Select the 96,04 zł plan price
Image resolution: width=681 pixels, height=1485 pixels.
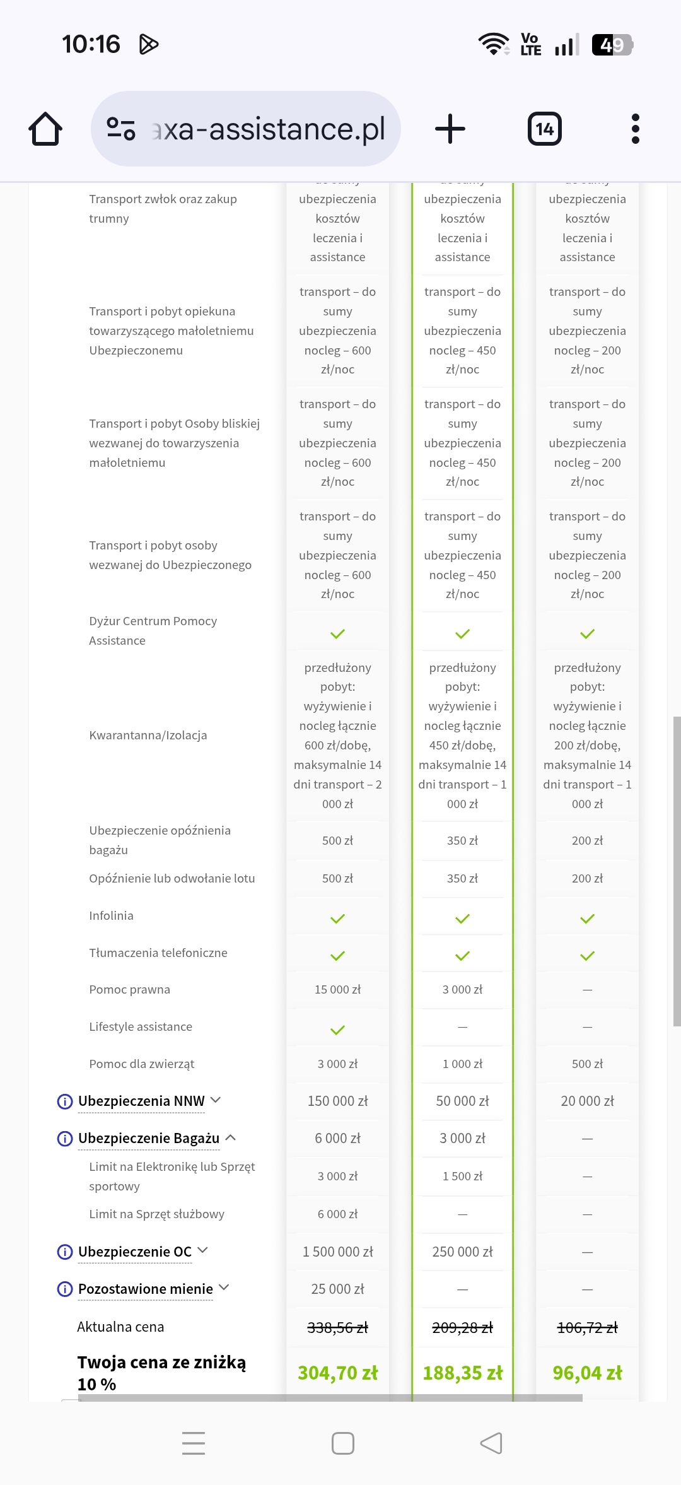click(587, 1373)
